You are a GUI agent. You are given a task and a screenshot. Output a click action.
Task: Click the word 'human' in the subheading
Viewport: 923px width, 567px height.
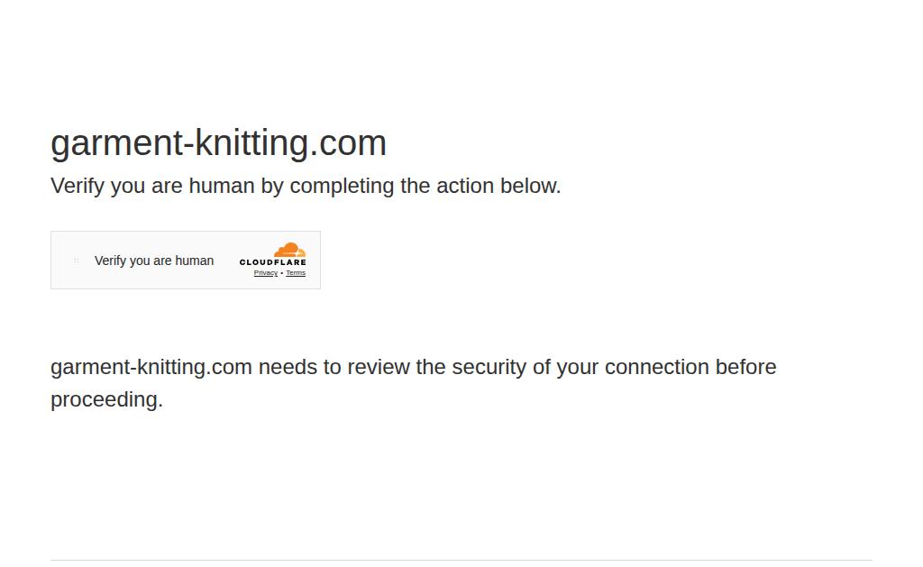(x=222, y=186)
